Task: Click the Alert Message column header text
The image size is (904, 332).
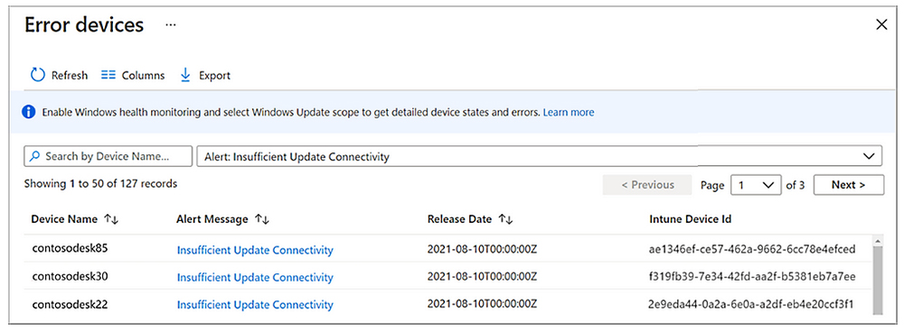Action: tap(212, 219)
